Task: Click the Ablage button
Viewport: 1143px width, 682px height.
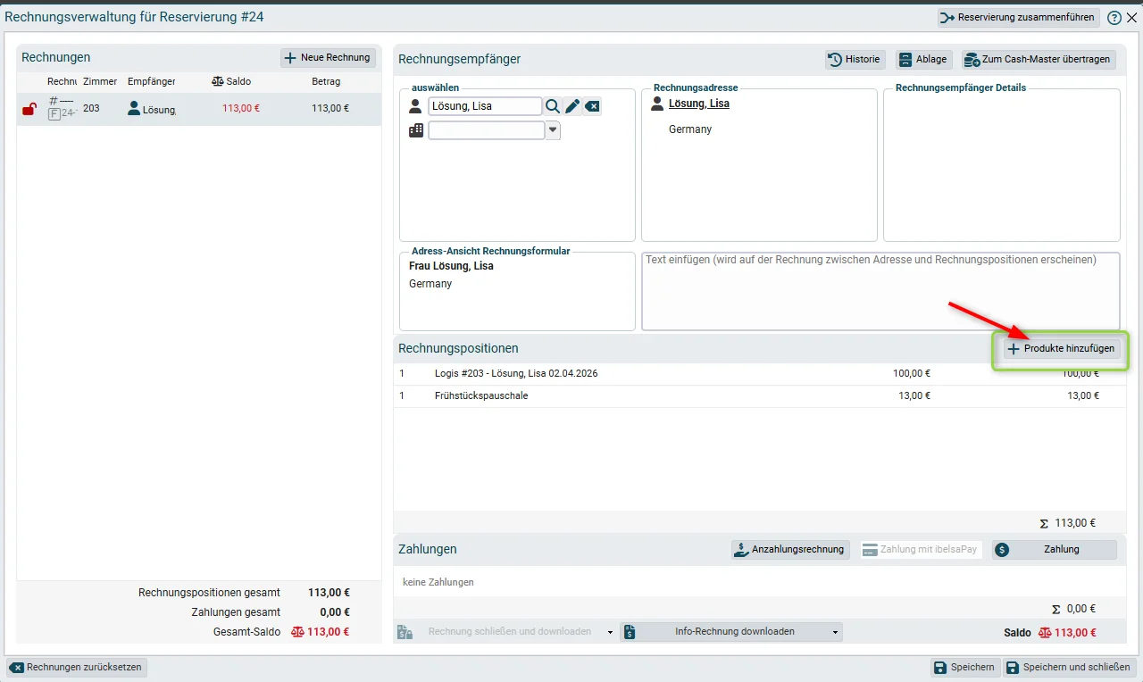Action: (924, 60)
